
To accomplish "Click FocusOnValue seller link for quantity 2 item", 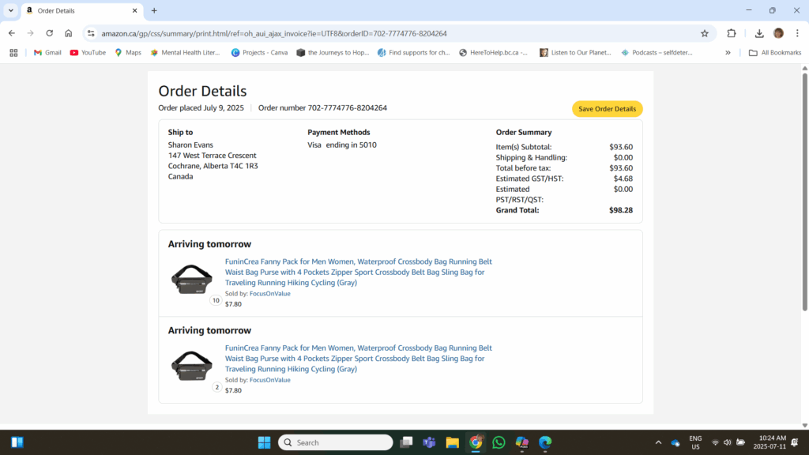I will click(270, 380).
